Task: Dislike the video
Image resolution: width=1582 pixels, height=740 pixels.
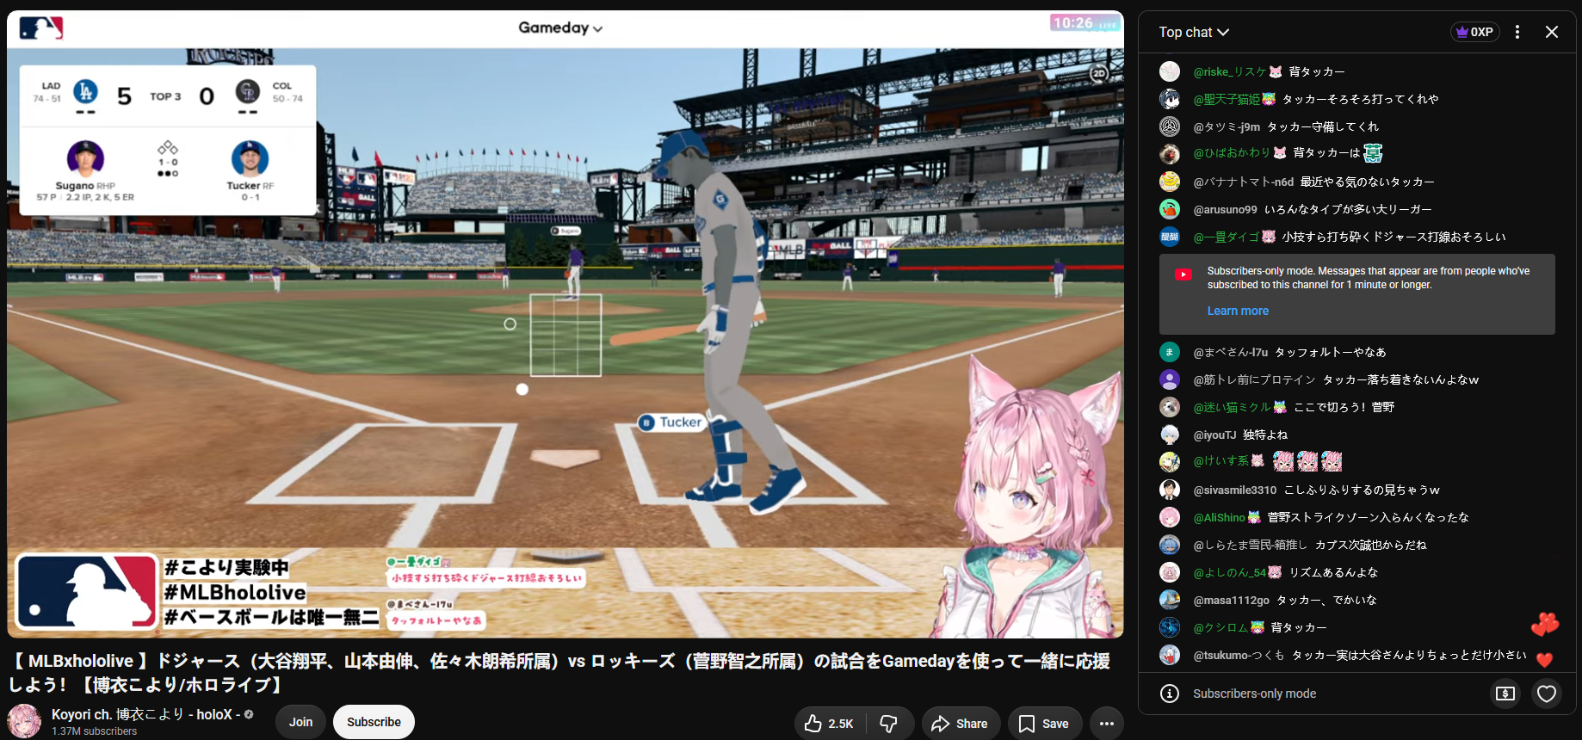Action: coord(890,724)
